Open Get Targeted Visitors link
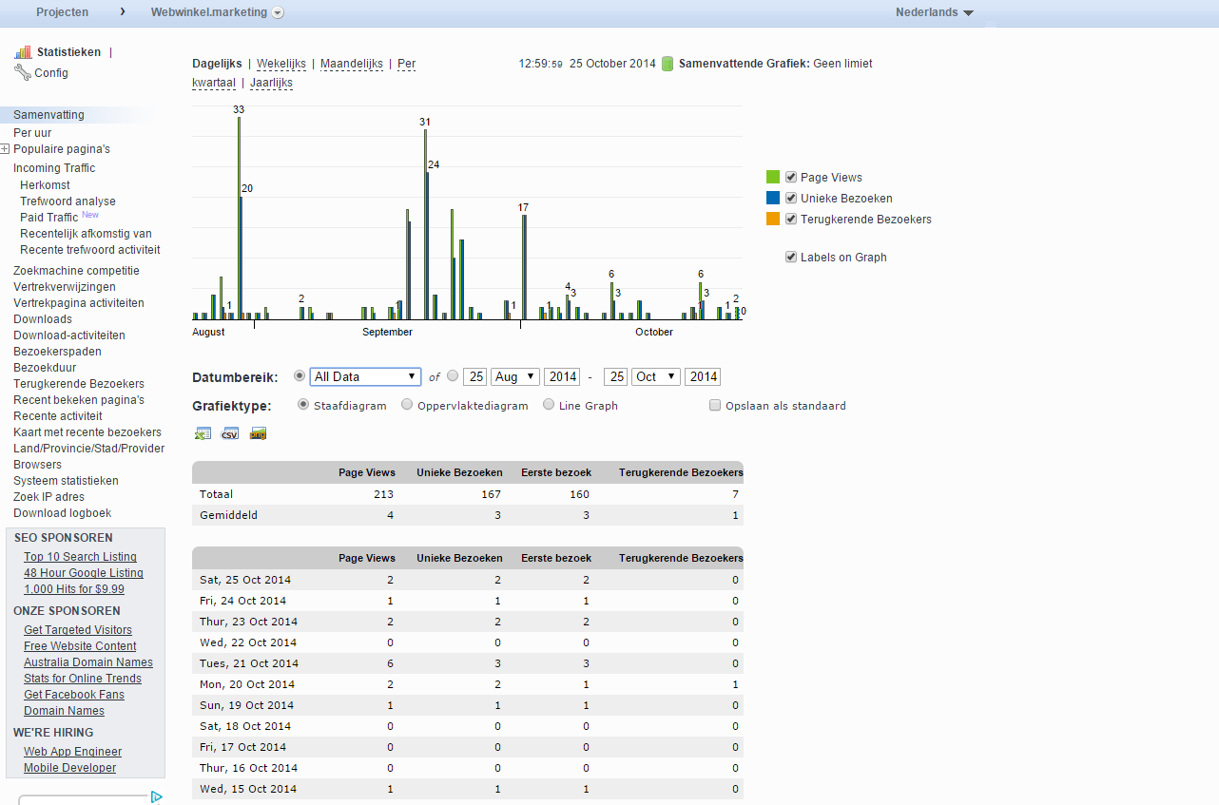The image size is (1219, 805). (78, 630)
